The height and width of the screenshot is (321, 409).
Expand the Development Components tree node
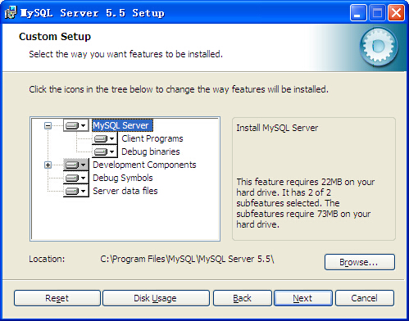pos(48,165)
